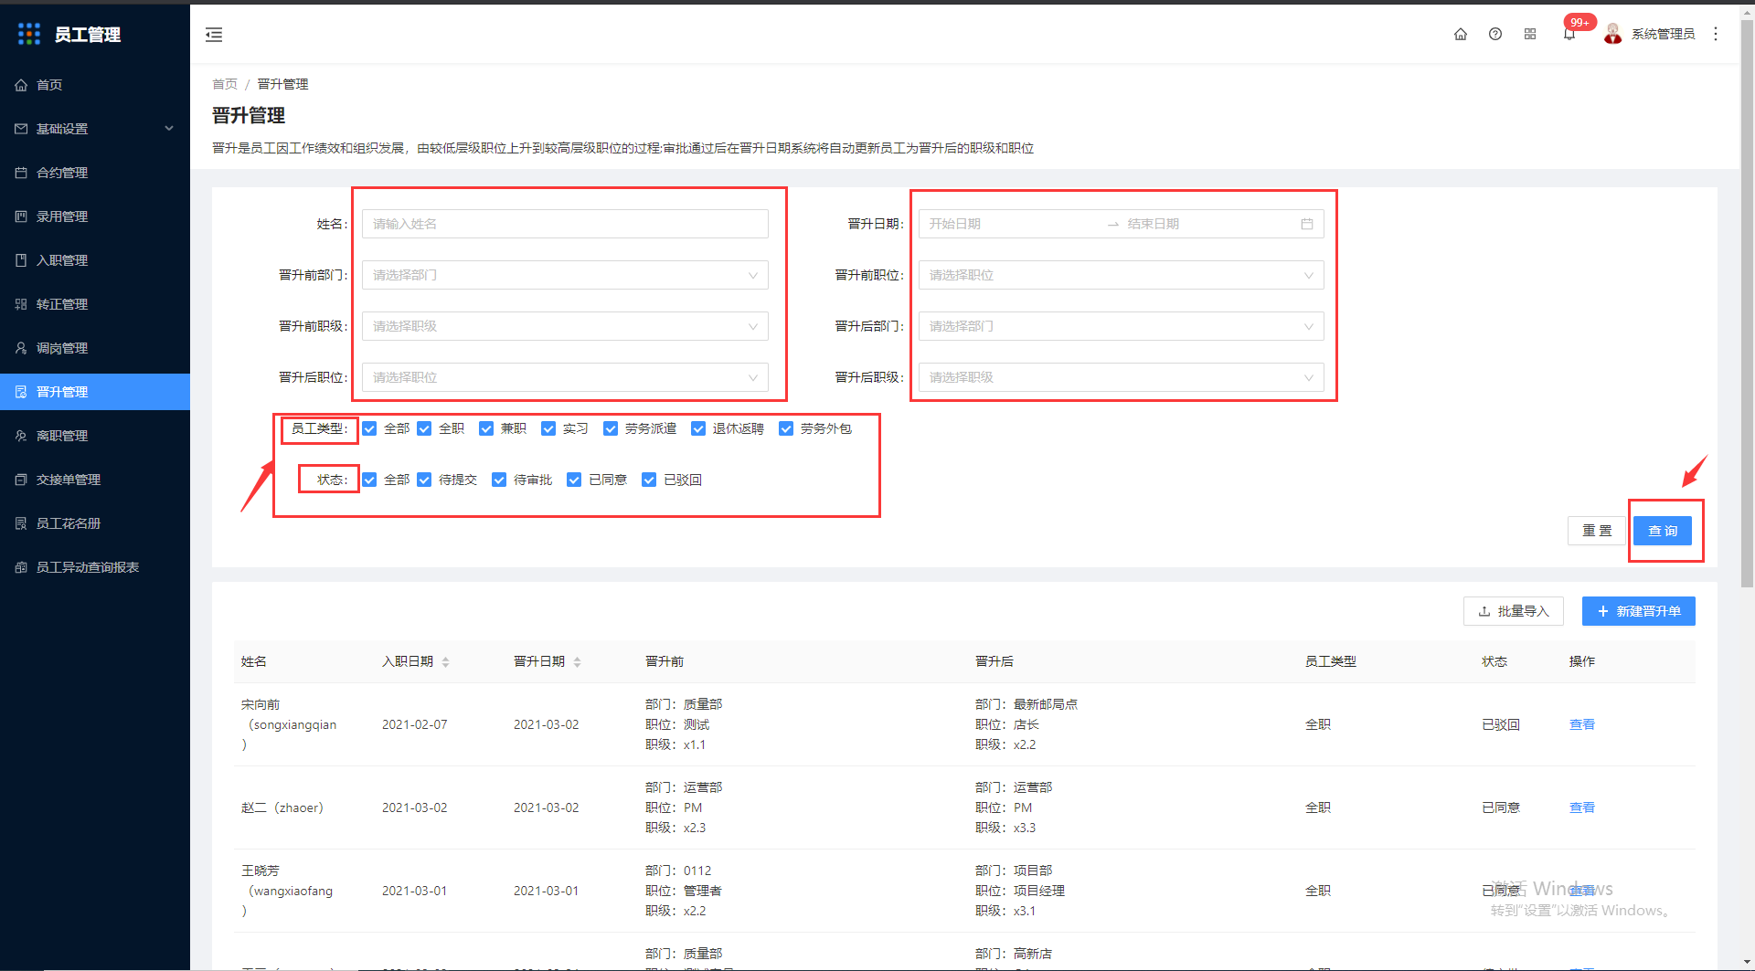Expand 基础设置 sidebar menu
The width and height of the screenshot is (1755, 971).
(x=95, y=129)
